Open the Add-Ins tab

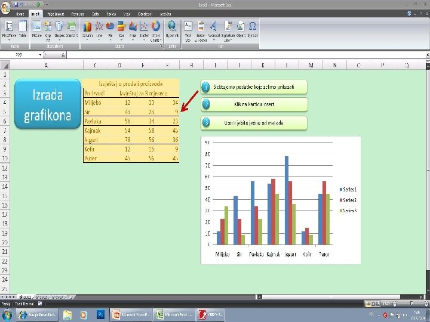(x=165, y=14)
